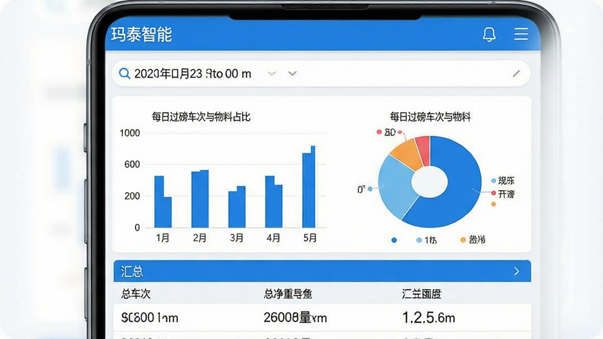
Task: Toggle the light blue 1 legend item
Action: (426, 240)
